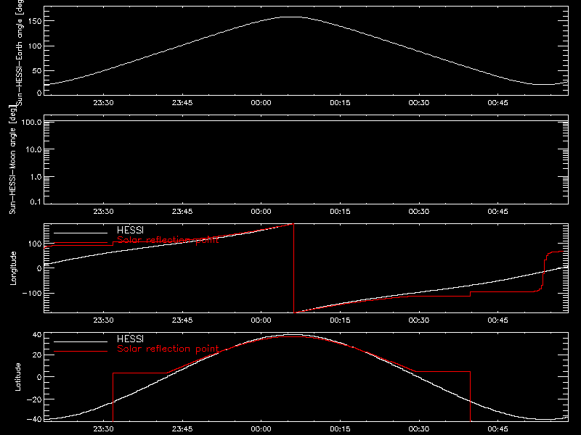
Task: Select the 20 tick on Latitude axis
Action: tap(37, 355)
